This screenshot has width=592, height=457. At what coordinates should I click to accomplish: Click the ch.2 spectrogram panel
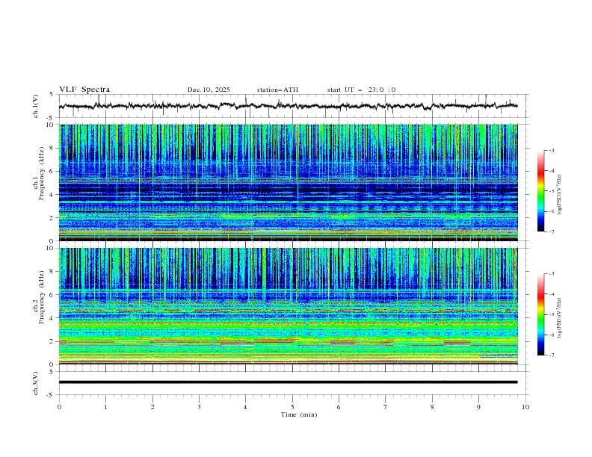click(x=288, y=306)
